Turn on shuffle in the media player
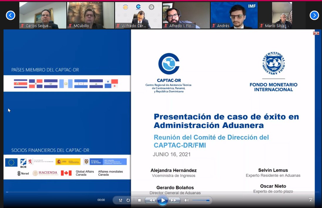Screen dimensions: 322x208 (121, 200)
